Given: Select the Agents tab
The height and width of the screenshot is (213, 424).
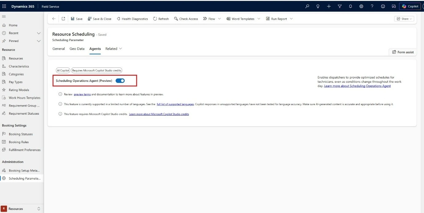Looking at the screenshot, I should pyautogui.click(x=95, y=49).
